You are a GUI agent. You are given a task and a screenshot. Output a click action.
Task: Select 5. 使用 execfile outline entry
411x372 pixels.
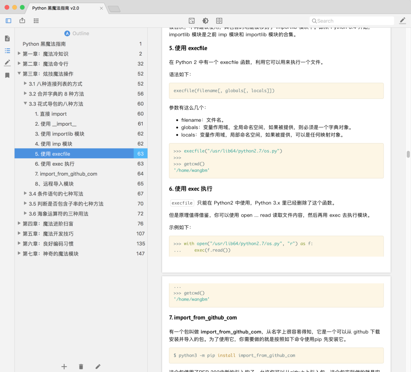click(x=81, y=154)
